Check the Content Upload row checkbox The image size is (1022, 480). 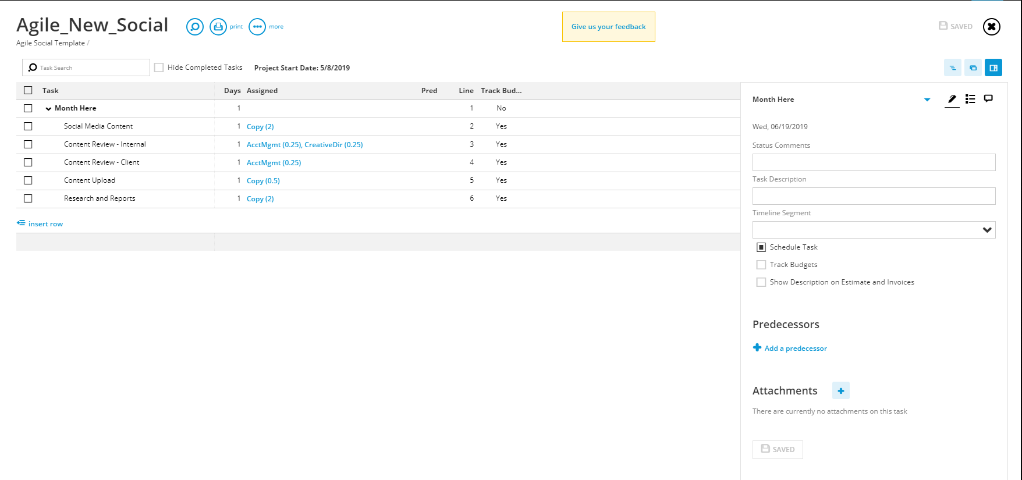pyautogui.click(x=28, y=180)
